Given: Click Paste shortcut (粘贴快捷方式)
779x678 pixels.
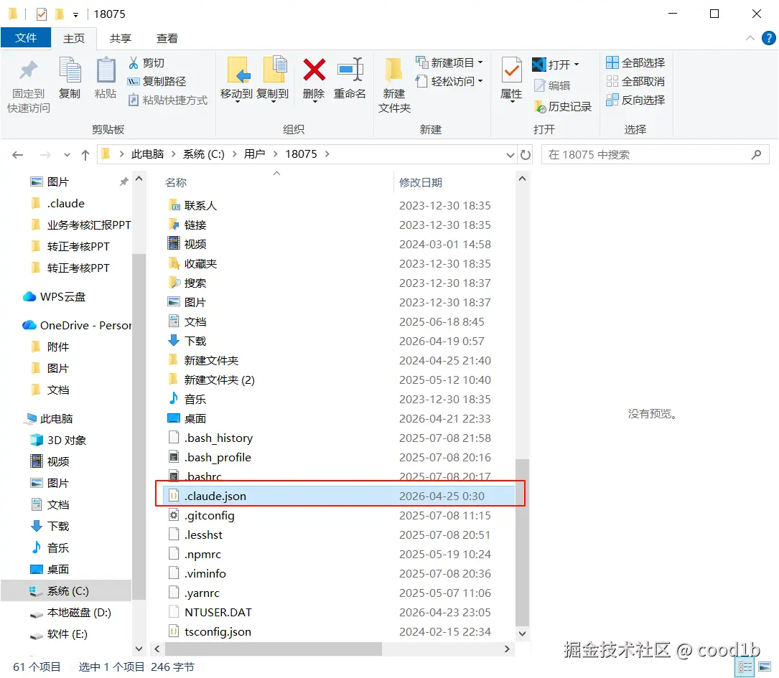Looking at the screenshot, I should tap(167, 100).
